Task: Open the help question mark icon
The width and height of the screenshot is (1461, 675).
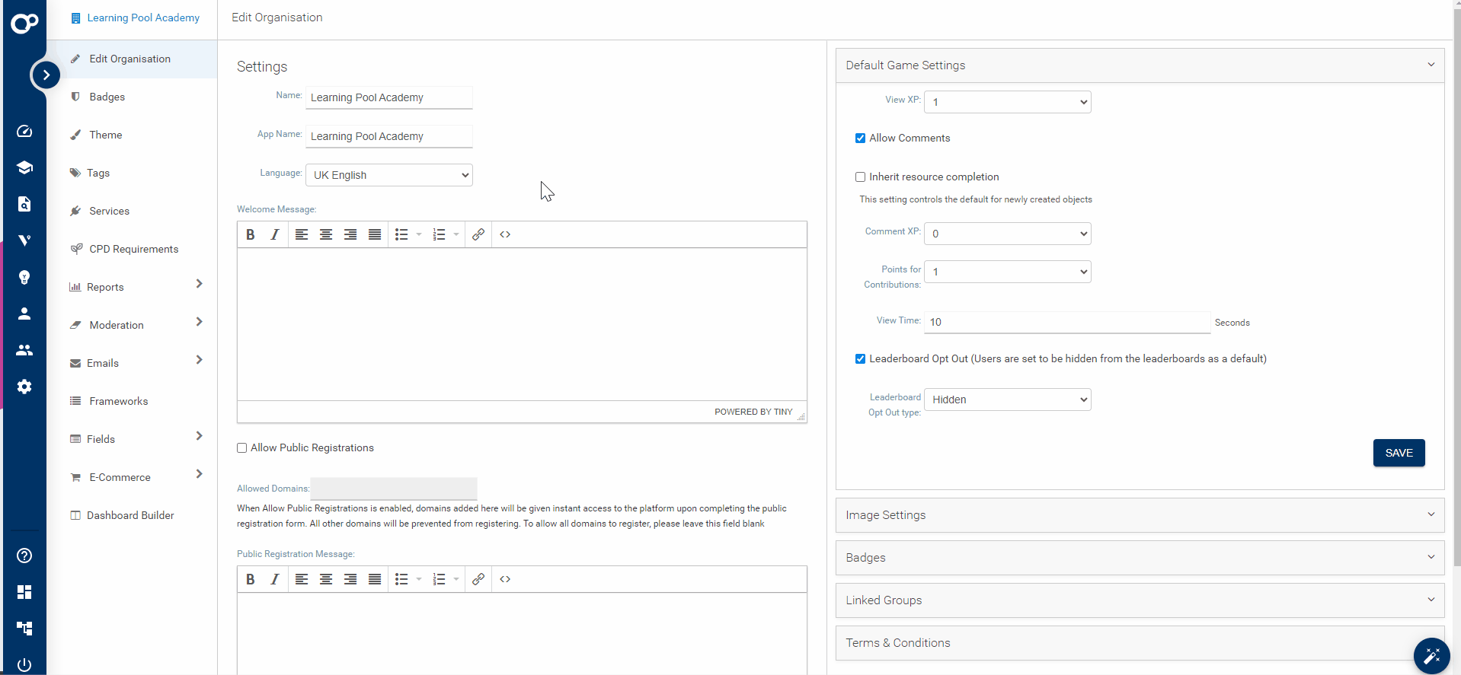Action: [x=24, y=556]
